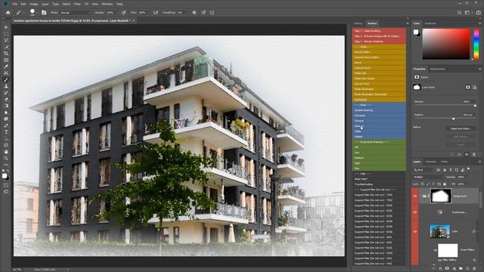The image size is (484, 272).
Task: Select the Zoom tool
Action: tap(6, 158)
